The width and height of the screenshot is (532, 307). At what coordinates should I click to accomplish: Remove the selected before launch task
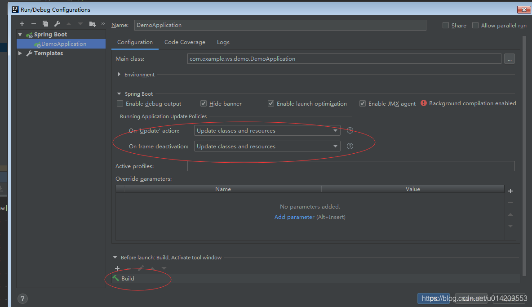pos(129,268)
